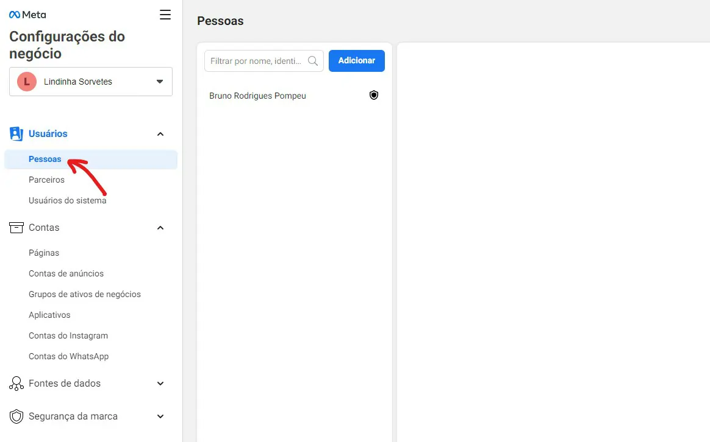Viewport: 710px width, 442px height.
Task: Focus the Filtrar por nome filter field
Action: 264,60
